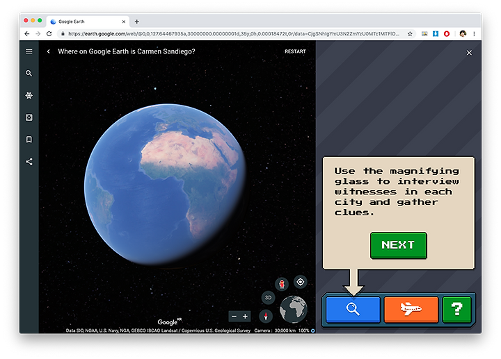Click the green NEXT button

(x=399, y=245)
